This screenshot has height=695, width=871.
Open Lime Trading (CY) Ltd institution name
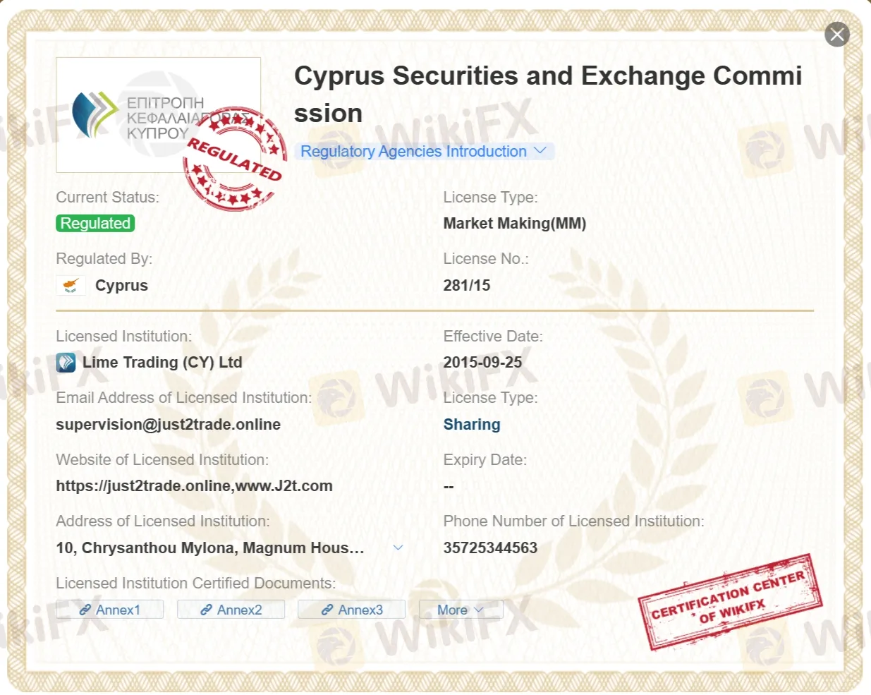click(162, 363)
